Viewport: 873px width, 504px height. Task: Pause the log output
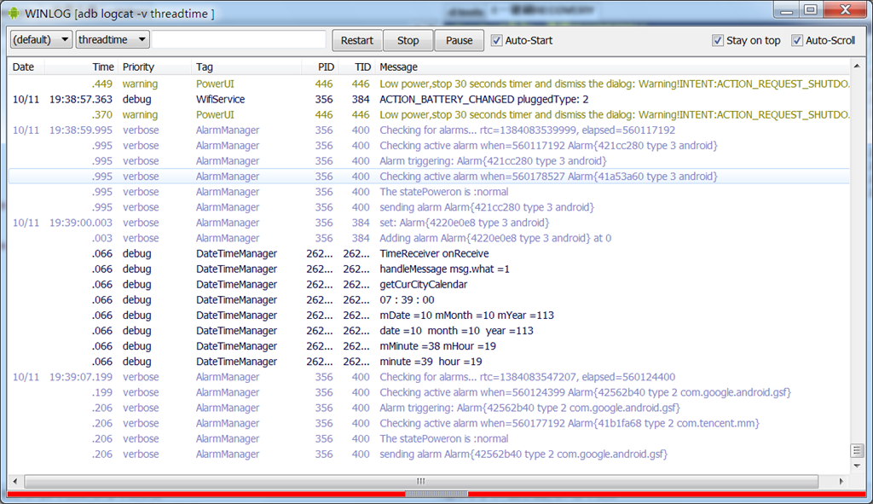coord(459,40)
